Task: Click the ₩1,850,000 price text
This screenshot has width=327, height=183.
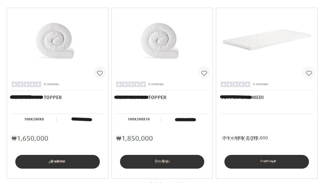Action: pos(135,138)
